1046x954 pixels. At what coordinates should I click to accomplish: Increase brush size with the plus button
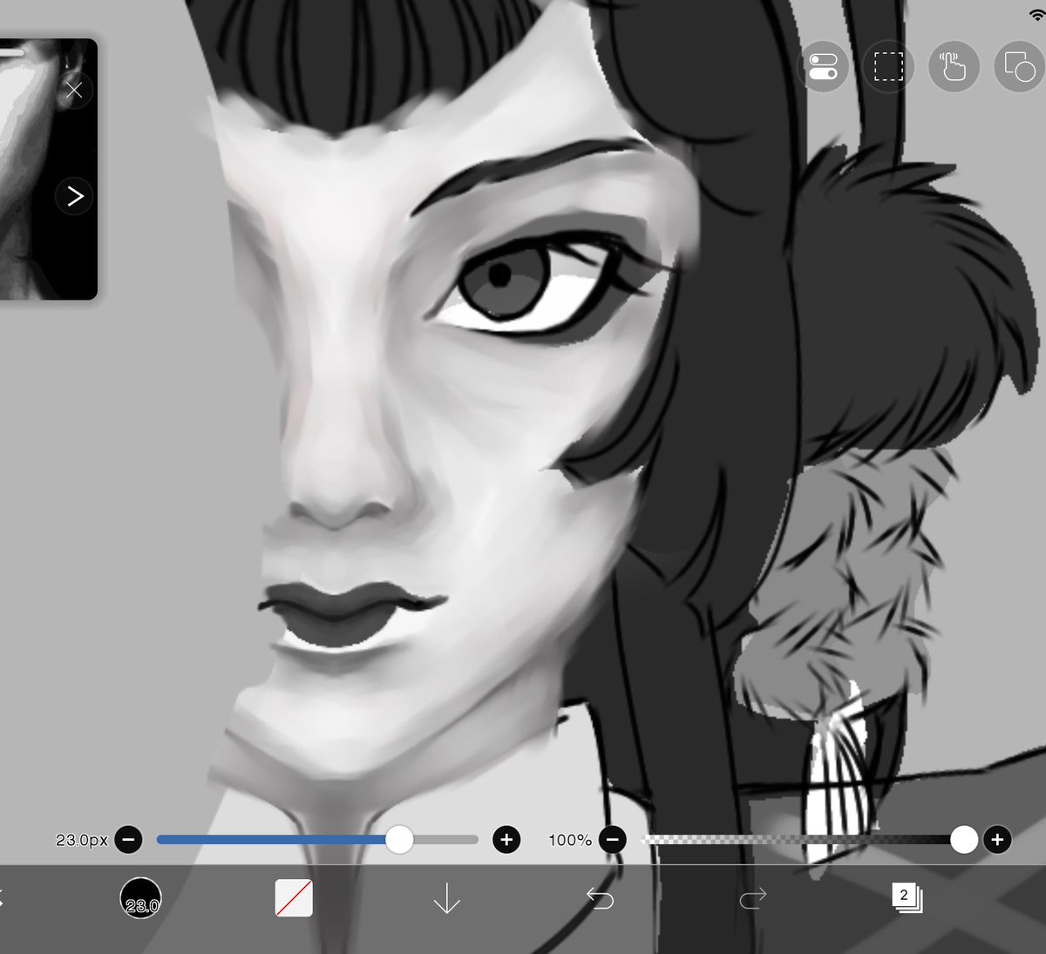pos(506,840)
